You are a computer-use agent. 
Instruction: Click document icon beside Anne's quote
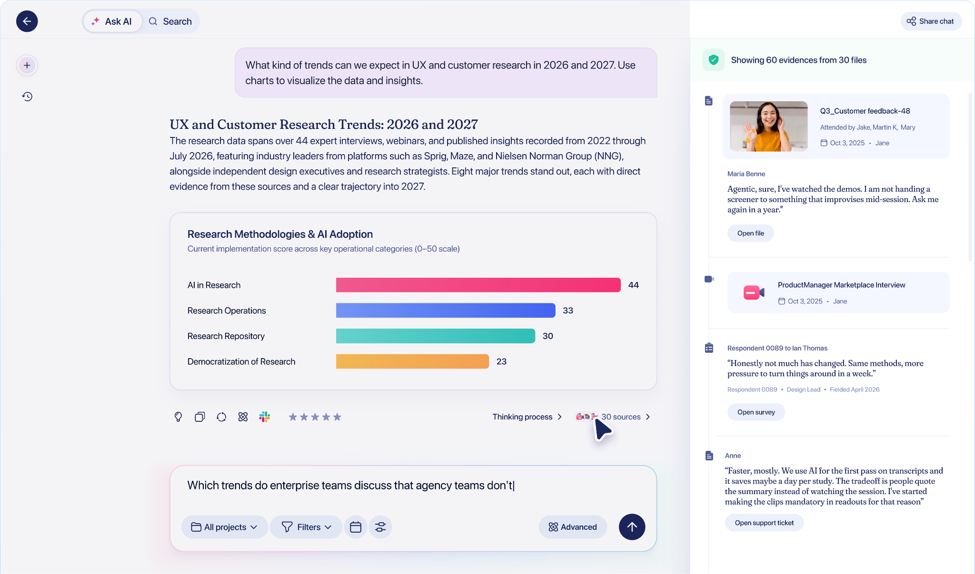tap(709, 456)
